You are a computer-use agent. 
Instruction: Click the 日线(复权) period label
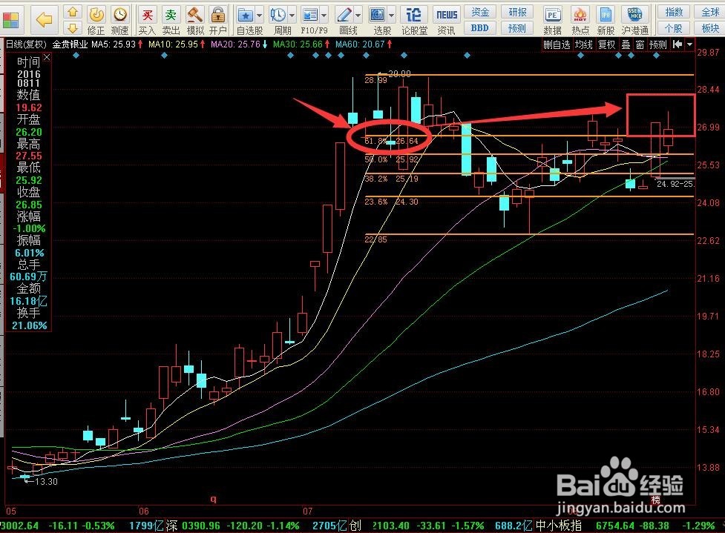click(x=26, y=44)
